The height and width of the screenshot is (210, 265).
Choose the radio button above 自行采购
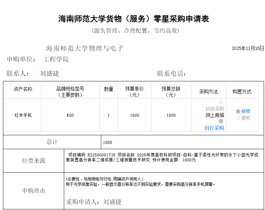pyautogui.click(x=221, y=121)
